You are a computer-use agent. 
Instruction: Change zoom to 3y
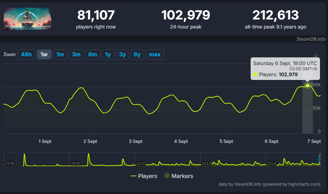click(x=123, y=55)
